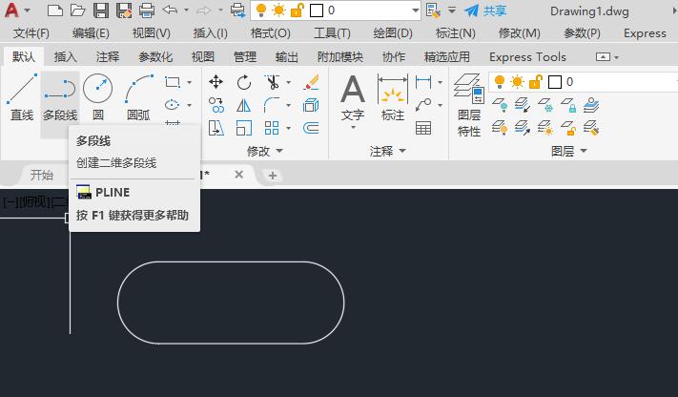
Task: Open quick access layer list dropdown arrow
Action: point(415,10)
